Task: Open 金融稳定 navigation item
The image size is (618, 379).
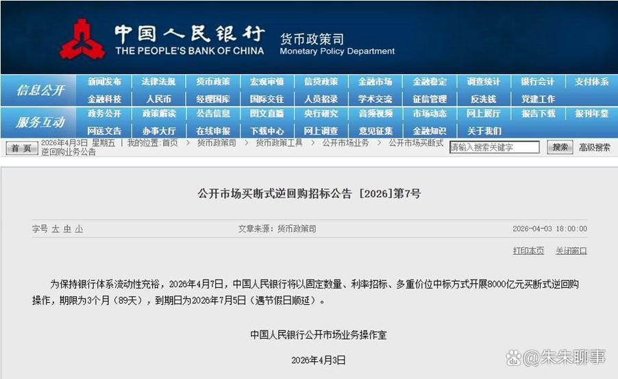Action: [430, 82]
